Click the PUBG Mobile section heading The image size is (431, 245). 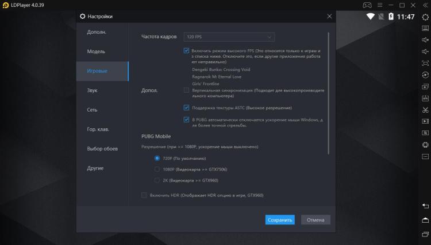156,136
